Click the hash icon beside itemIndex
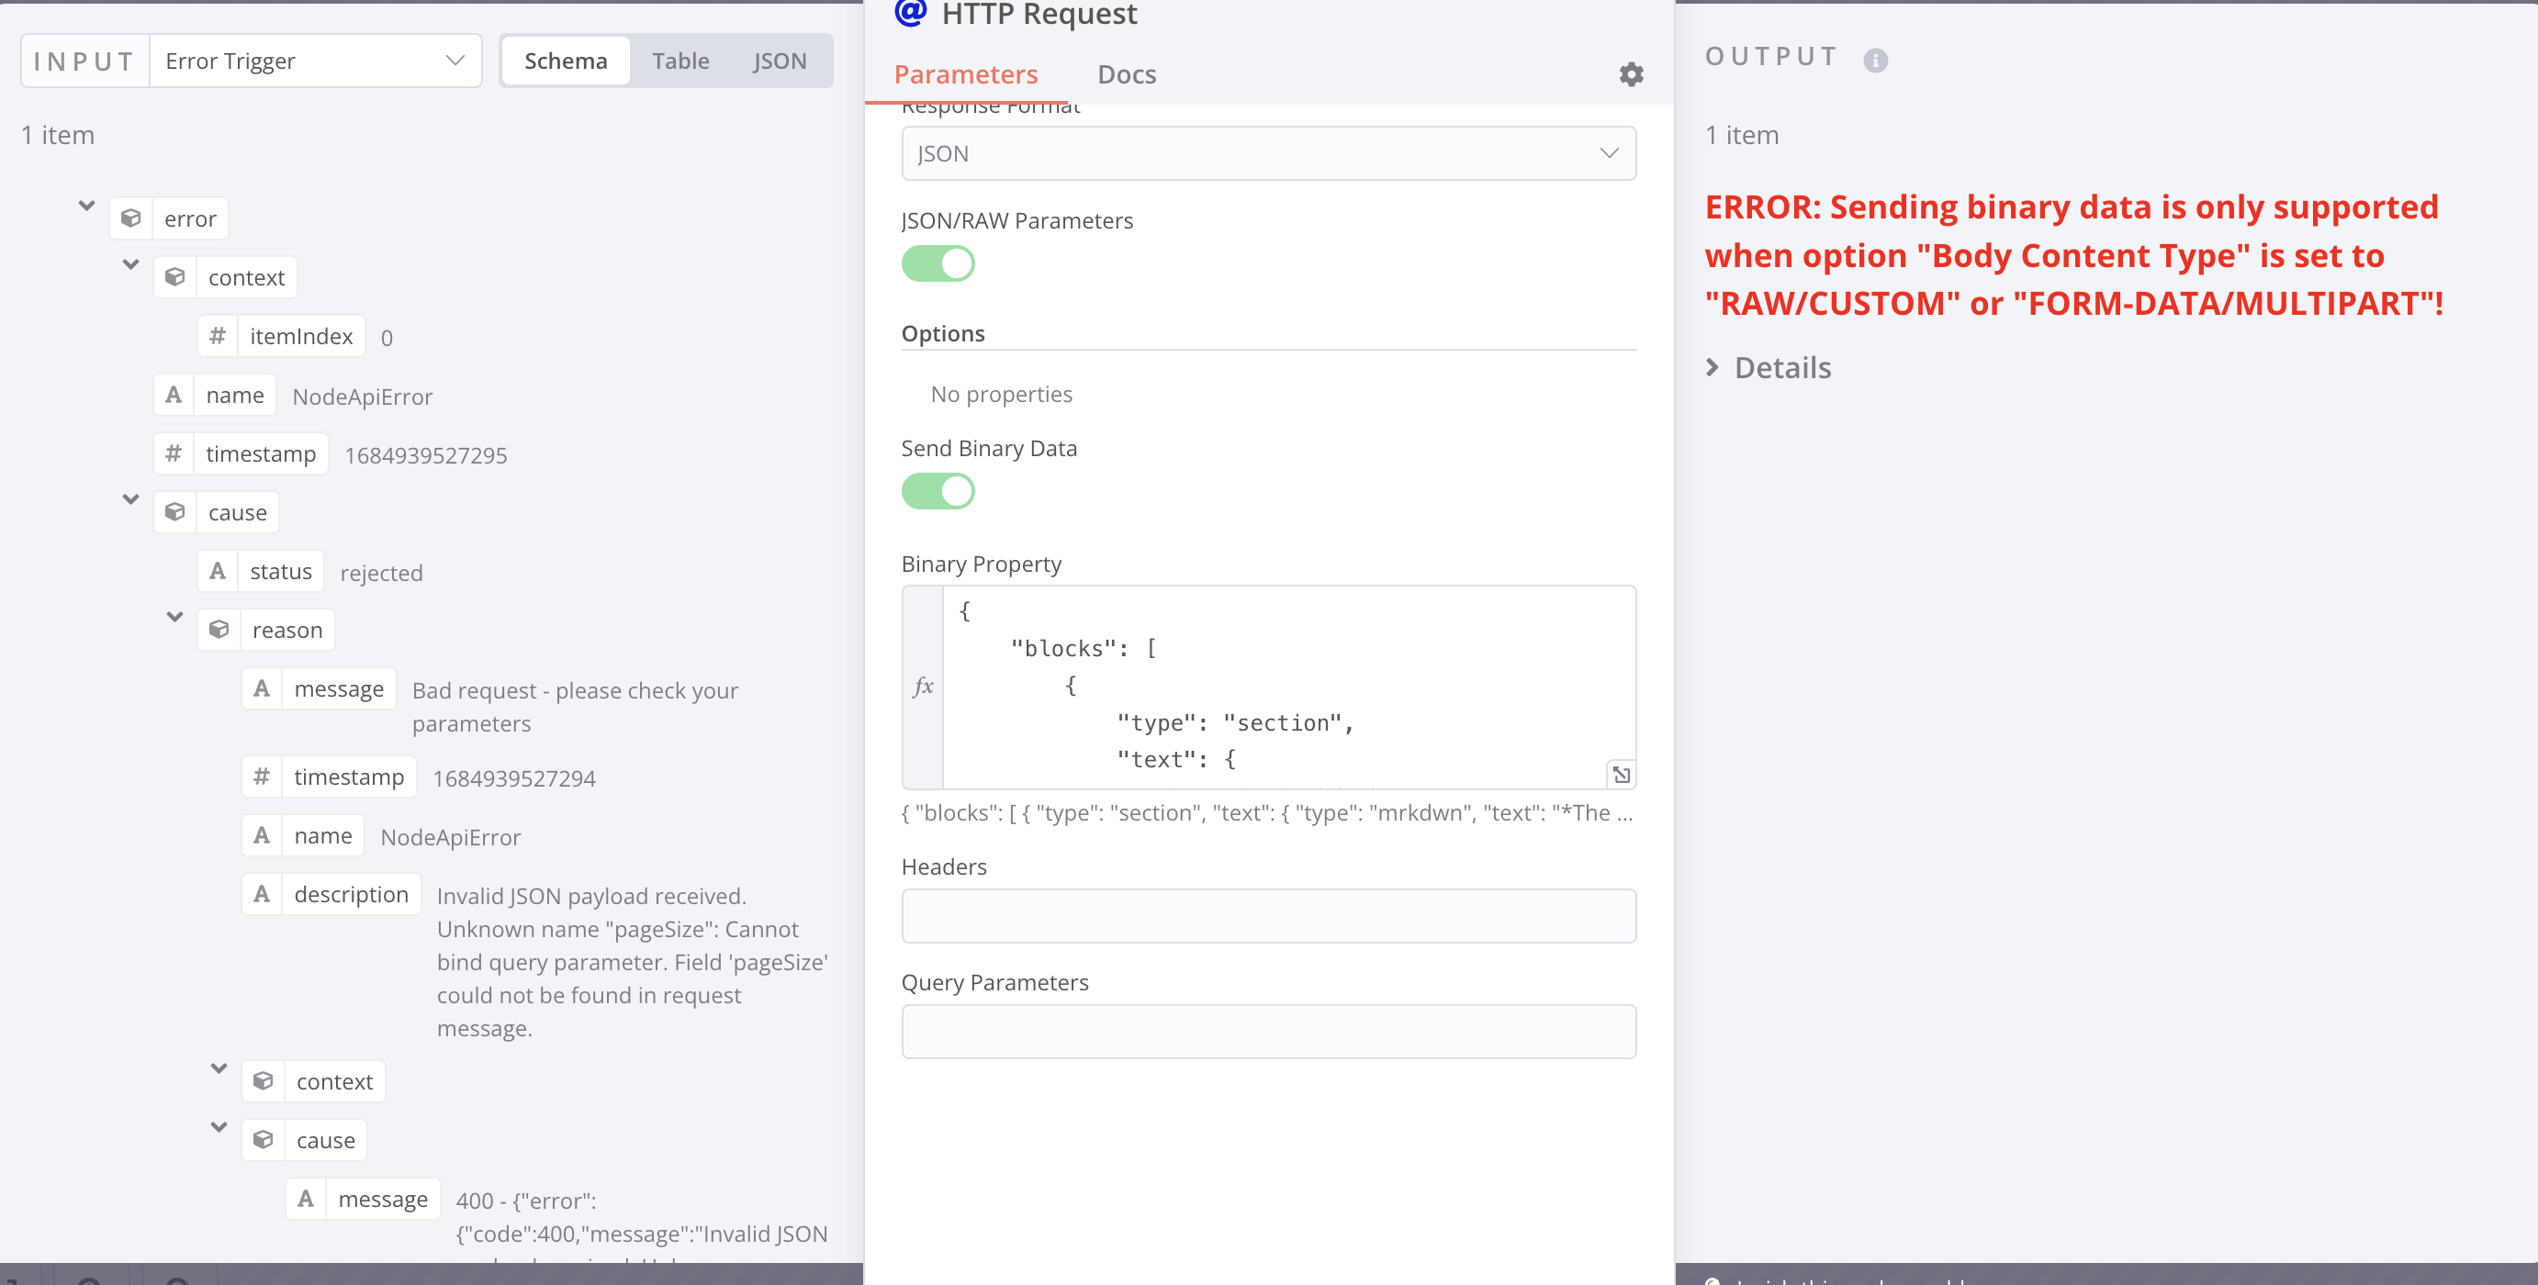 click(218, 337)
